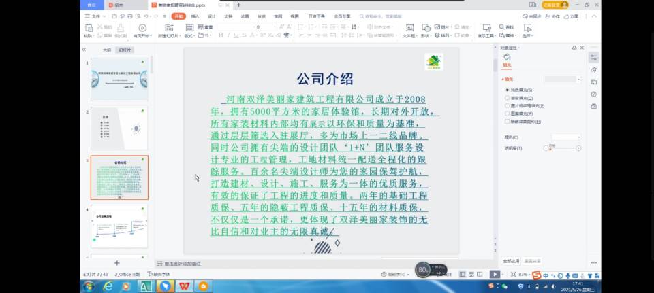This screenshot has width=654, height=293.
Task: Select the 纯色填充 solid fill option
Action: pyautogui.click(x=508, y=90)
